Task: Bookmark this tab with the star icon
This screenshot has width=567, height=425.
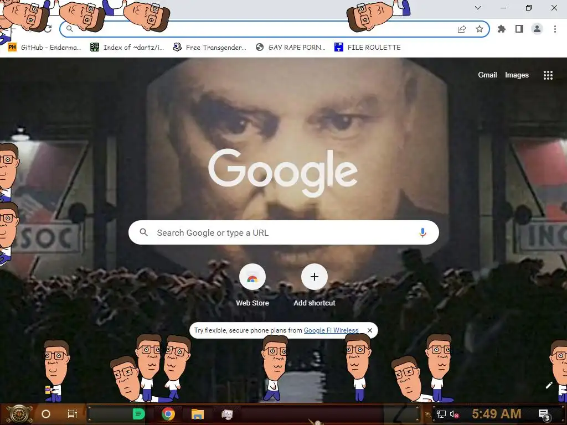Action: (x=480, y=29)
